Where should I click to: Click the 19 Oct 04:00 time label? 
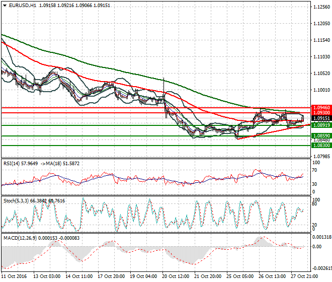click(x=143, y=276)
